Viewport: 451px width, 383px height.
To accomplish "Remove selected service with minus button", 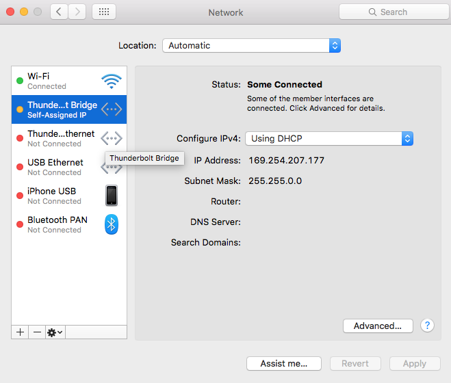I will 37,332.
